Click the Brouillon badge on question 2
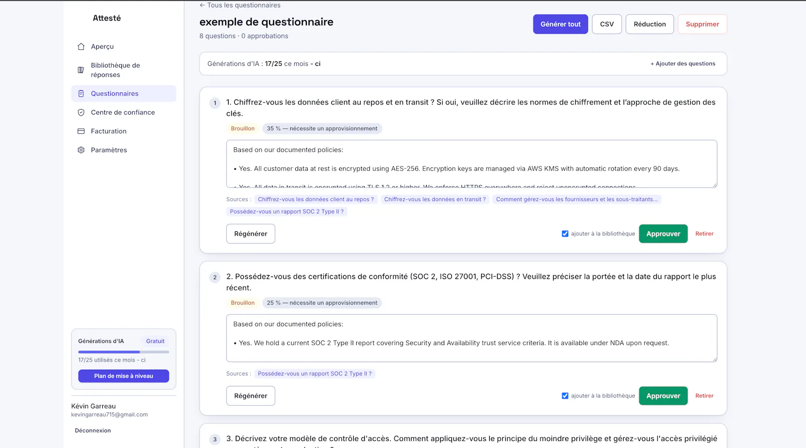806x448 pixels. tap(243, 303)
